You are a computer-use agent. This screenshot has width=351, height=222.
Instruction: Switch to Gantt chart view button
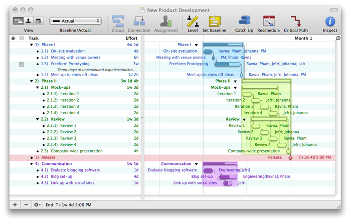pyautogui.click(x=19, y=21)
